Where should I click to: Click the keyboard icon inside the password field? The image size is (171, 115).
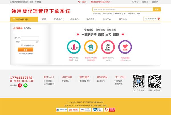click(37, 42)
